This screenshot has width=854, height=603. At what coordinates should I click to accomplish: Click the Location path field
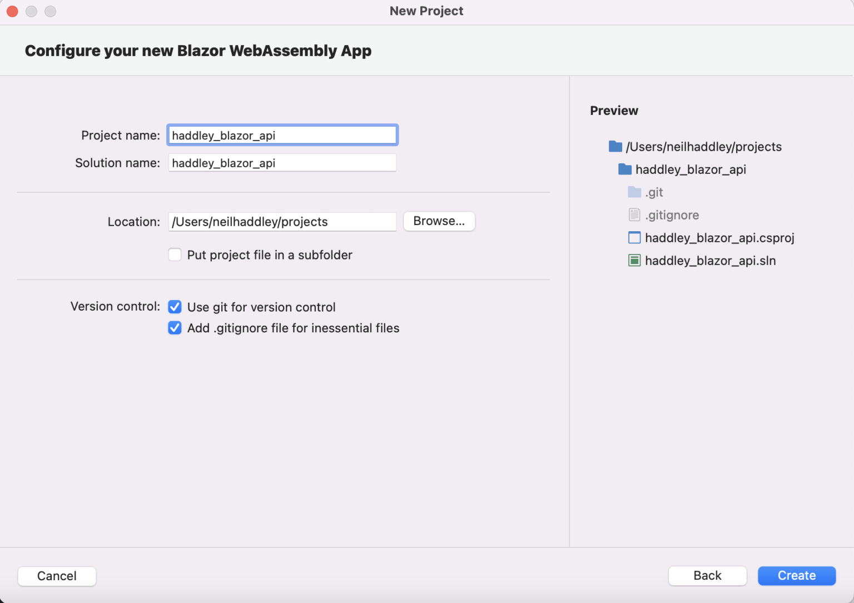[282, 222]
